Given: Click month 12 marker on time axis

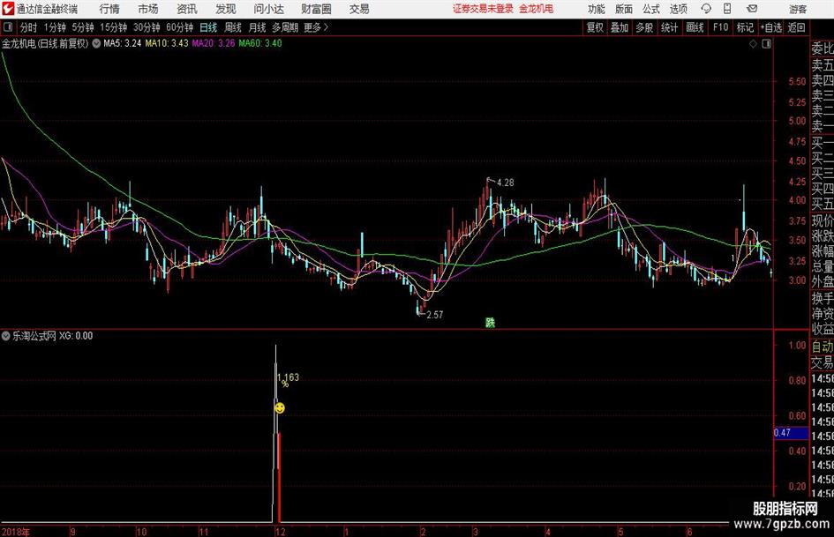Looking at the screenshot, I should (x=281, y=532).
